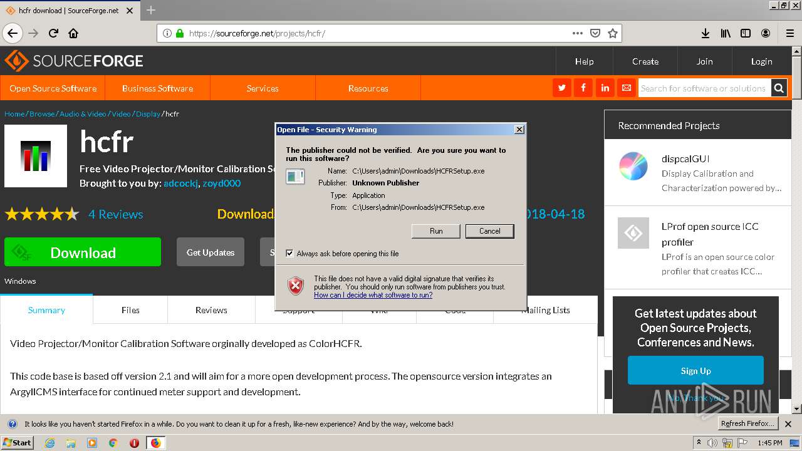Open adcockj contributor link
Image resolution: width=802 pixels, height=451 pixels.
(x=180, y=183)
